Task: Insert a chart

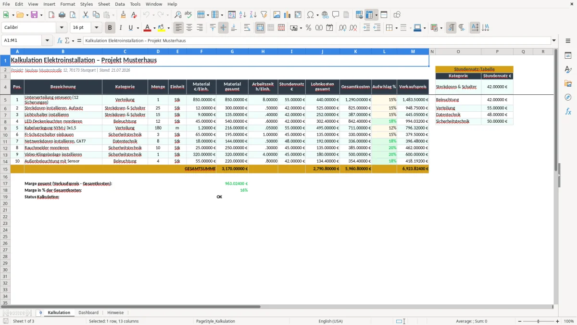Action: click(x=288, y=15)
